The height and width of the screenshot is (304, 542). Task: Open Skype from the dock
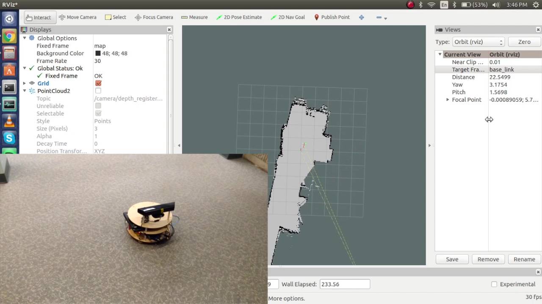pyautogui.click(x=9, y=138)
